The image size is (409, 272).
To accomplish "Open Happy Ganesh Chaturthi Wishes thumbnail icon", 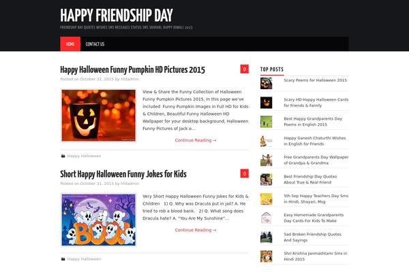I will point(266,141).
